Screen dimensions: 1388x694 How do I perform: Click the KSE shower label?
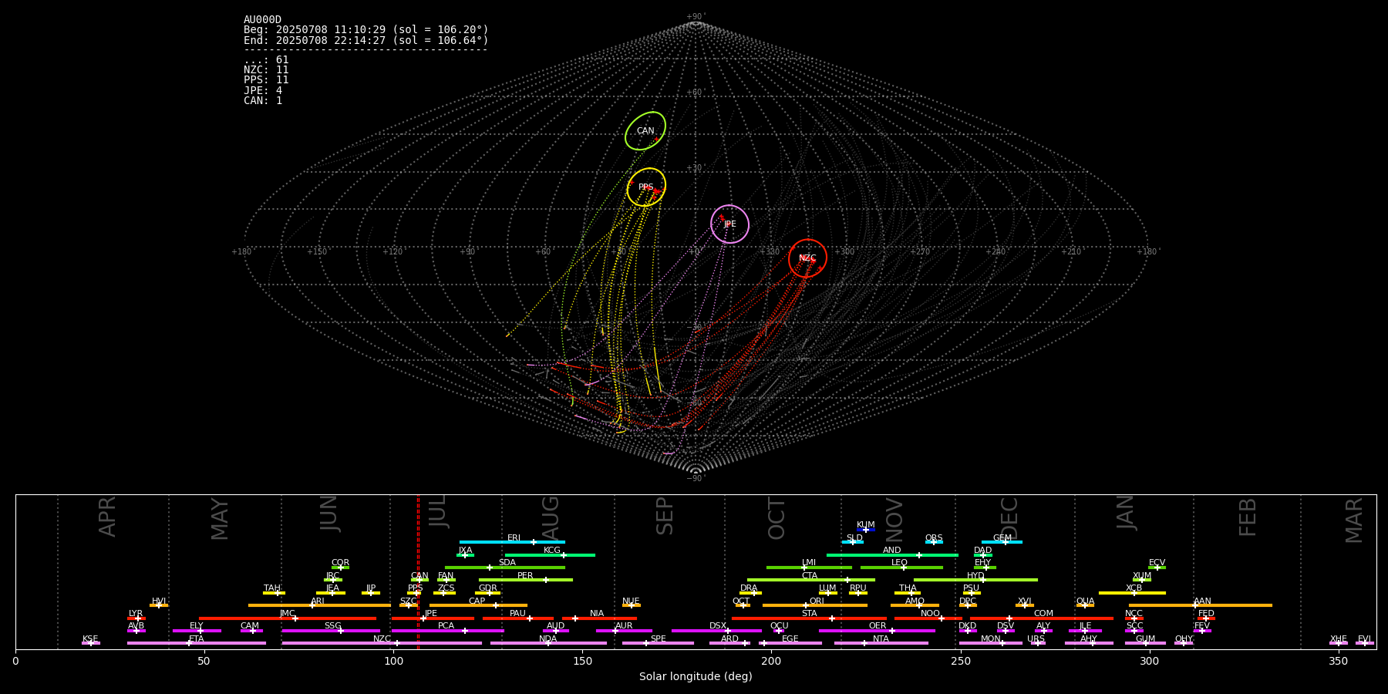[x=90, y=639]
